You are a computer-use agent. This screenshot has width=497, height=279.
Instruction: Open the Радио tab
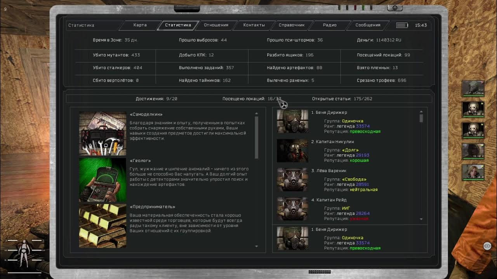330,25
